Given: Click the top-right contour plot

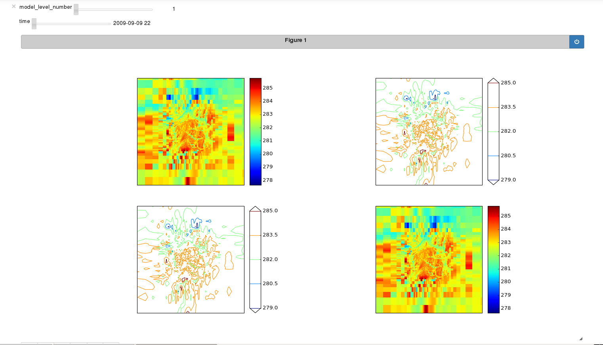Looking at the screenshot, I should [x=429, y=132].
